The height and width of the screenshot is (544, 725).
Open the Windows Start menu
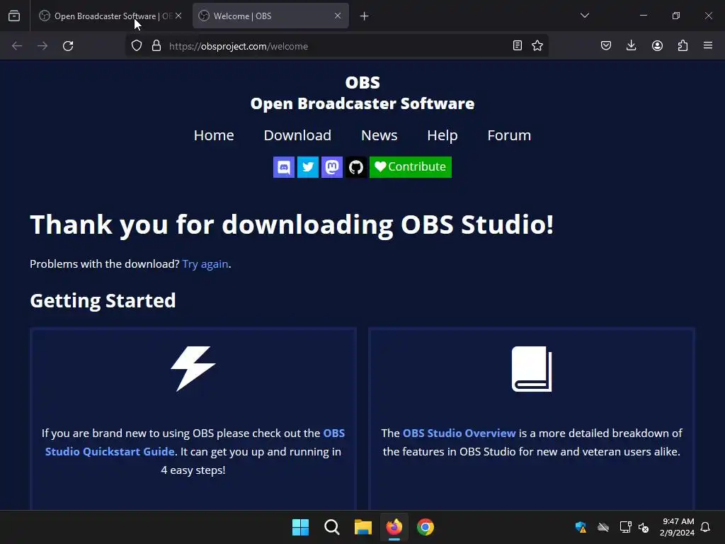tap(300, 527)
